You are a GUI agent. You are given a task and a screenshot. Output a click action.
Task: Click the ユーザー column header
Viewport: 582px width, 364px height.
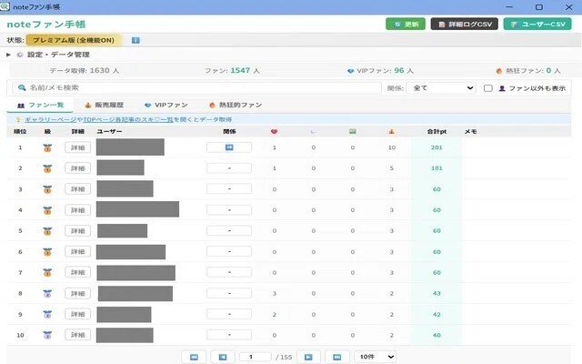(109, 131)
